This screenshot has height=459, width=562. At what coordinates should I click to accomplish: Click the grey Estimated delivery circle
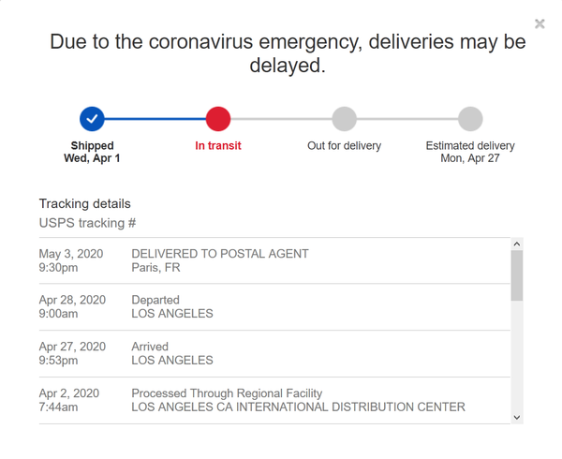coord(470,119)
